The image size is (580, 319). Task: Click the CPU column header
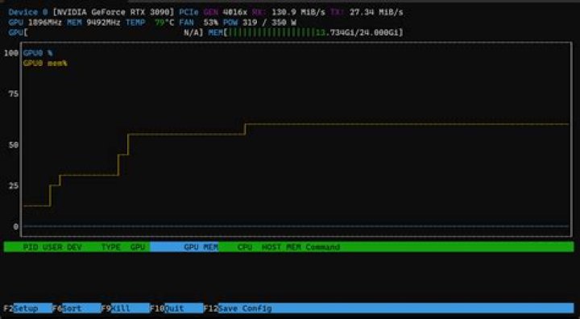point(245,246)
